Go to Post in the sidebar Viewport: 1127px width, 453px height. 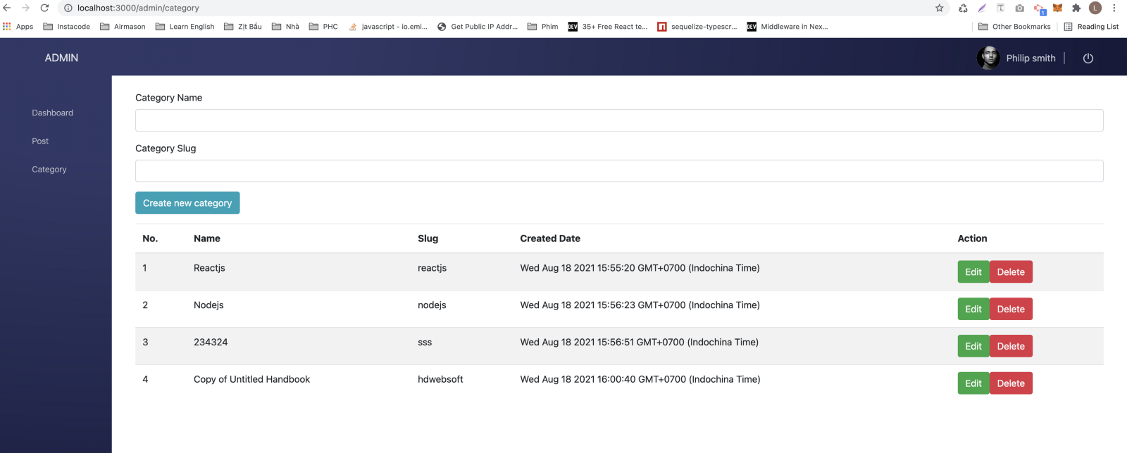pos(40,141)
